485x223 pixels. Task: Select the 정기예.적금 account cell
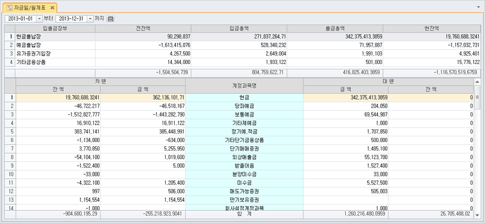coord(244,132)
